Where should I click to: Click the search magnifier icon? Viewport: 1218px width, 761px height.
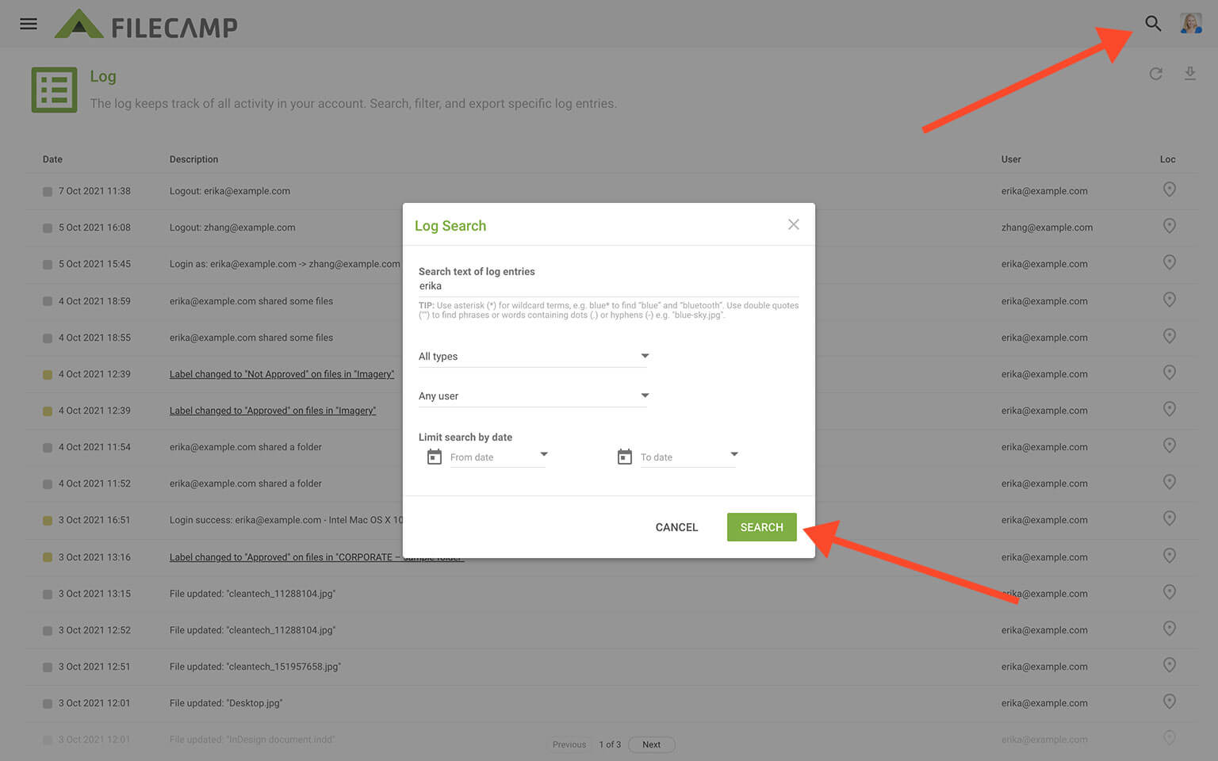1153,24
